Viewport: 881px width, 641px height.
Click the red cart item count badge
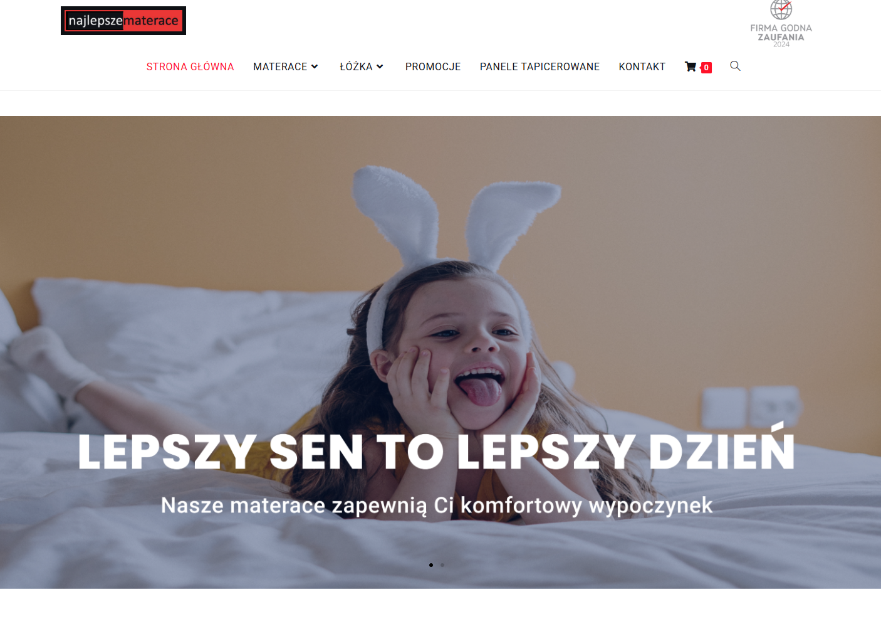click(706, 68)
